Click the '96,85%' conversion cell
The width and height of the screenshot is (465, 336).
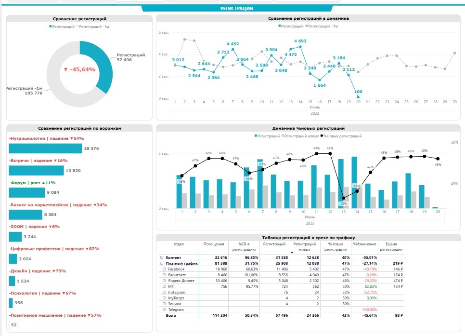click(x=251, y=257)
